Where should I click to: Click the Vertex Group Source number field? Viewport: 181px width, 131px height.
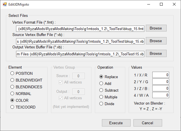pos(79,76)
